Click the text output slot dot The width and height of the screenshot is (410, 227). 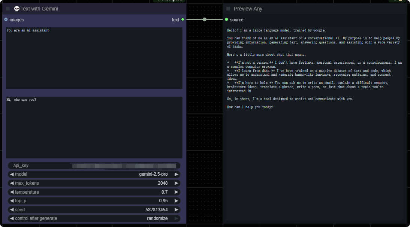pos(183,19)
